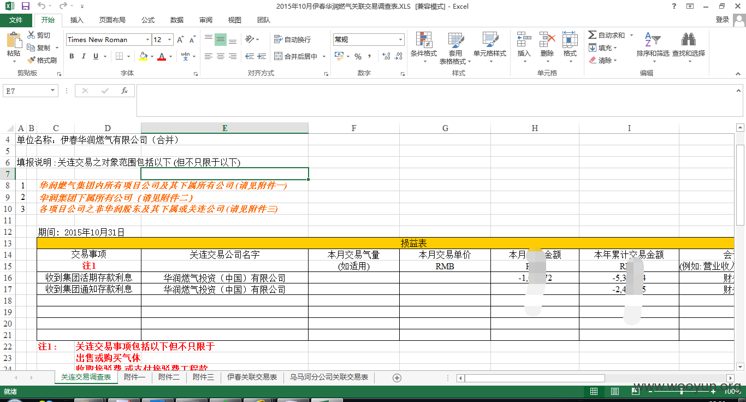746x402 pixels.
Task: Click Merge and Center (合并后居中)
Action: click(295, 56)
